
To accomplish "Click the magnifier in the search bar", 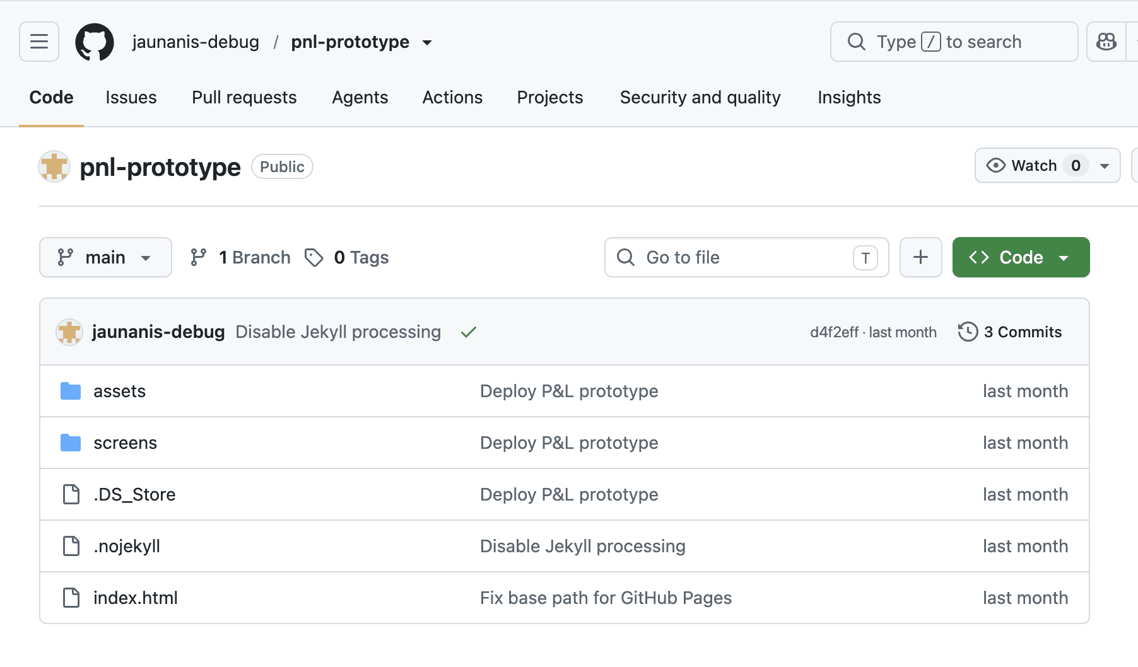I will [x=857, y=42].
